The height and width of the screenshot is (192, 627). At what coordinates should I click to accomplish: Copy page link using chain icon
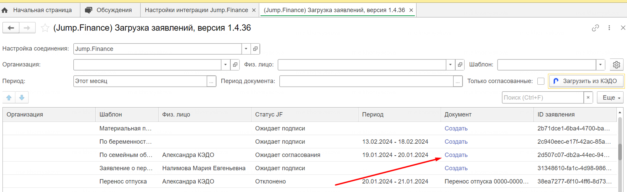pos(595,28)
